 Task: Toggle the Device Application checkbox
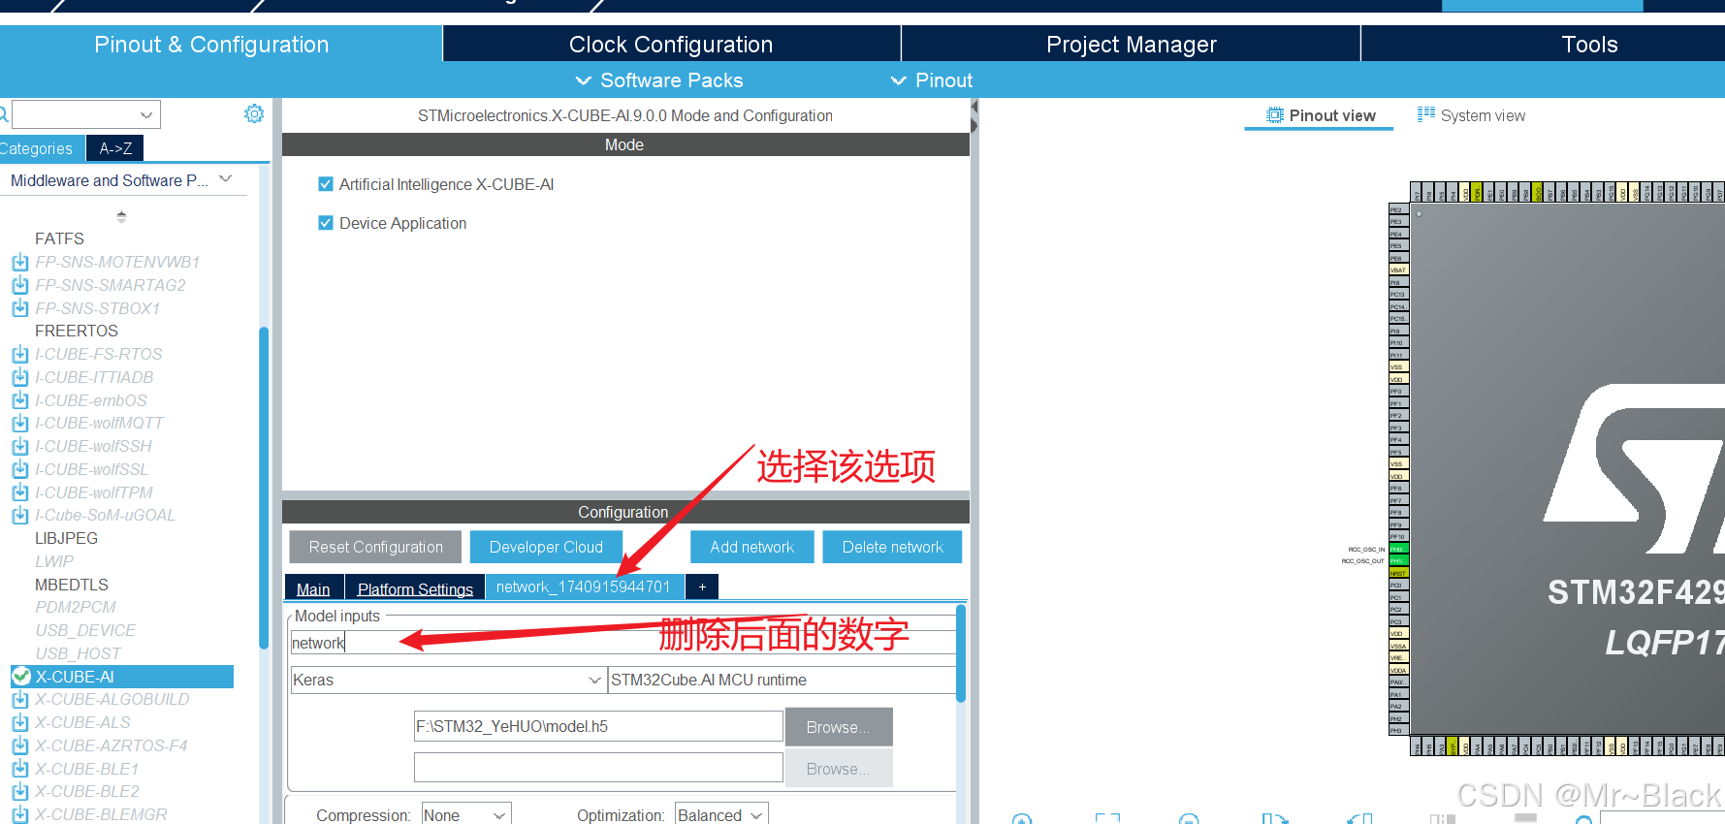coord(326,223)
